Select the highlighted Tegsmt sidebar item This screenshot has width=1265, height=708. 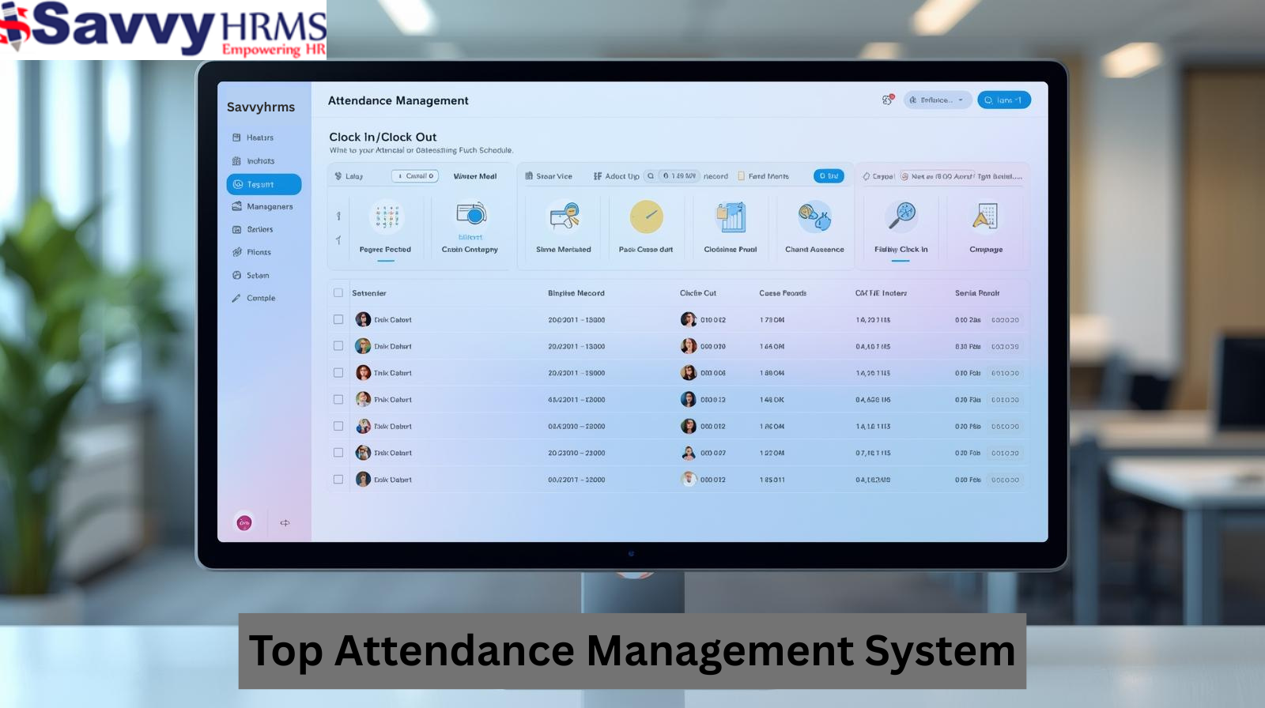[x=264, y=184]
